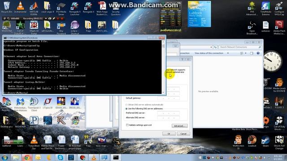The height and width of the screenshot is (161, 287).
Task: Open the F.E.A.R. 3 desktop shortcut
Action: click(279, 103)
